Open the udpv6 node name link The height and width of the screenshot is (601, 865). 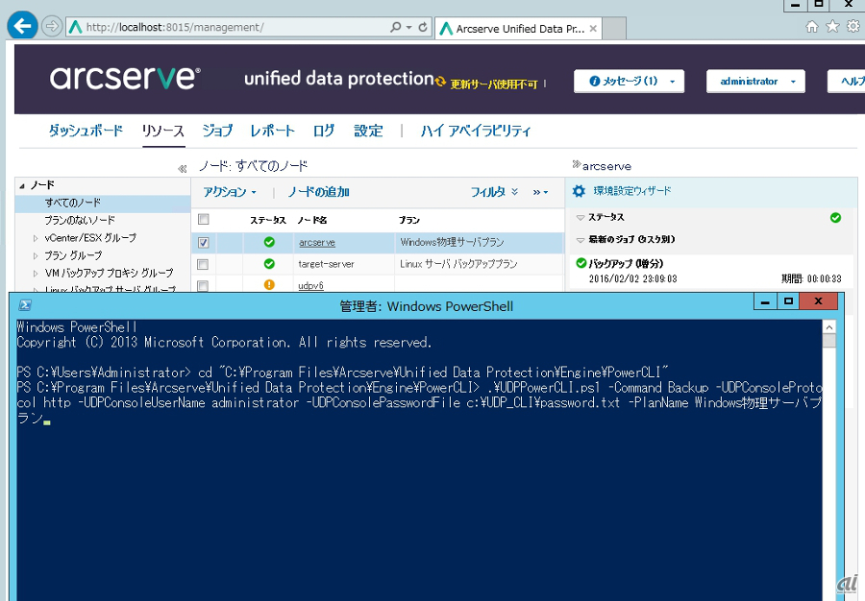tap(310, 285)
